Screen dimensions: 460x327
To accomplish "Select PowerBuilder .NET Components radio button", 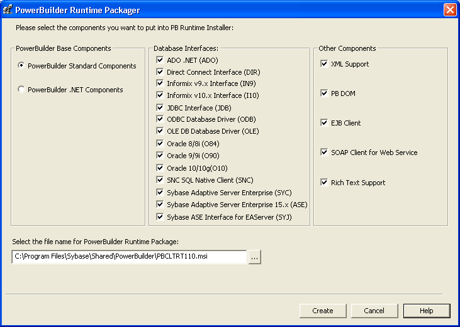I will pyautogui.click(x=21, y=89).
